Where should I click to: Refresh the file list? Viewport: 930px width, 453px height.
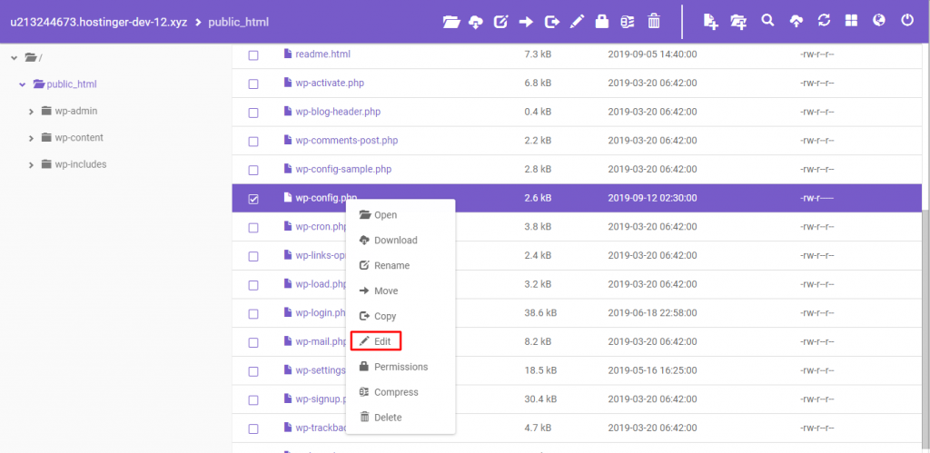824,20
